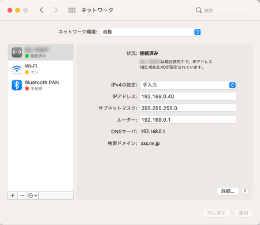The width and height of the screenshot is (260, 225).
Task: Click the Wi-Fi icon
Action: [x=17, y=69]
